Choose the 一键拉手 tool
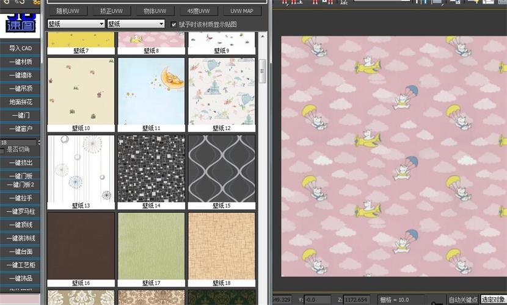This screenshot has height=305, width=507. pos(20,198)
